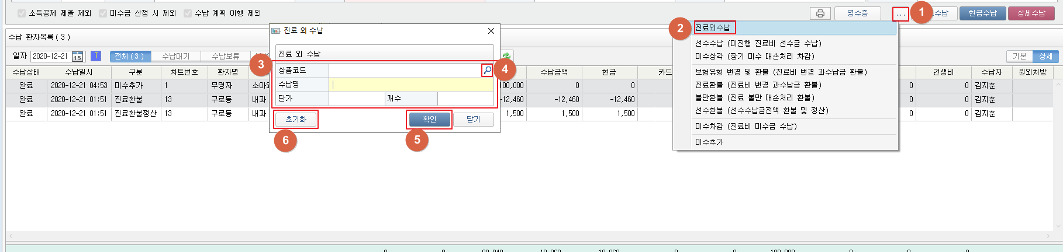Switch to the 전체 (3) tab

click(130, 57)
